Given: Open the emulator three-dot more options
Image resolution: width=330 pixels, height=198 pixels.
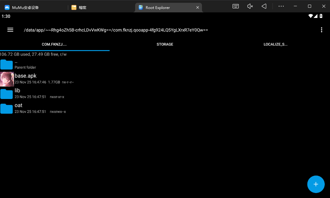Looking at the screenshot, I should pos(281,6).
